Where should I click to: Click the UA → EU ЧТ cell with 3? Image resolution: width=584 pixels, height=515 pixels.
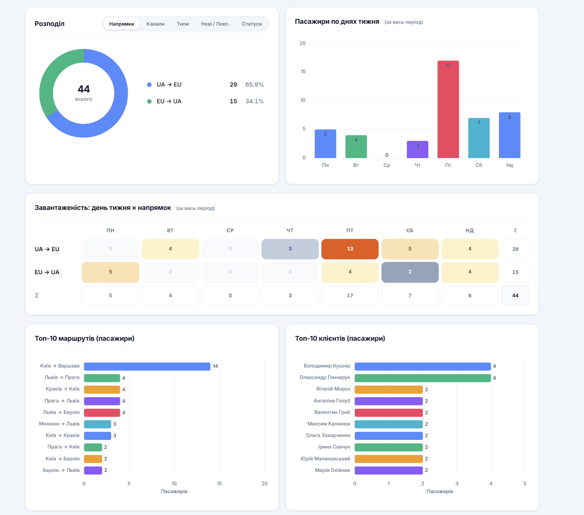(290, 249)
